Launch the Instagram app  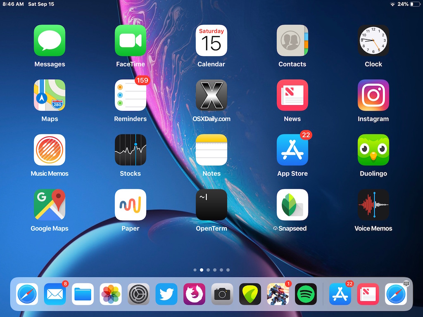(x=373, y=95)
